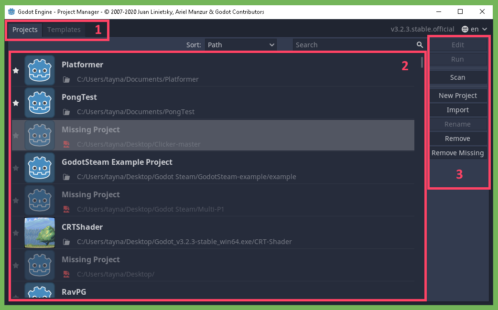Toggle favorite star for Platformer project

(x=16, y=70)
